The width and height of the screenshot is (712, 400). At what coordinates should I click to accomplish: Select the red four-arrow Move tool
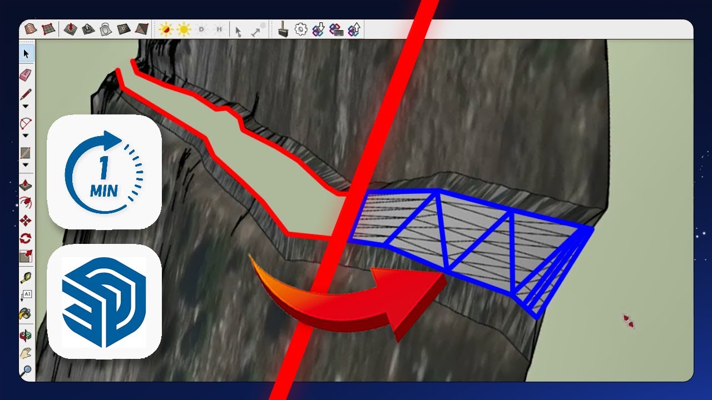coord(26,221)
